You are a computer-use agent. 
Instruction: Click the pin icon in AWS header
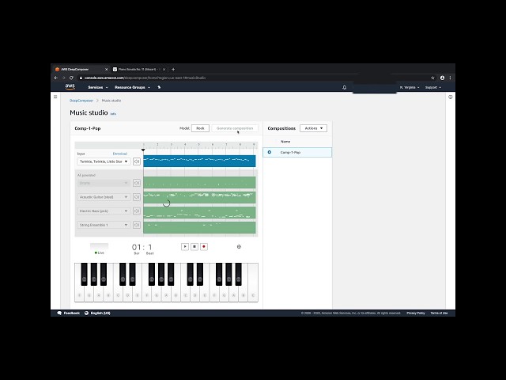tap(159, 87)
